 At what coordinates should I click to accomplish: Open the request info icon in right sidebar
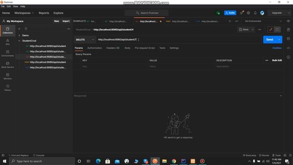288,57
